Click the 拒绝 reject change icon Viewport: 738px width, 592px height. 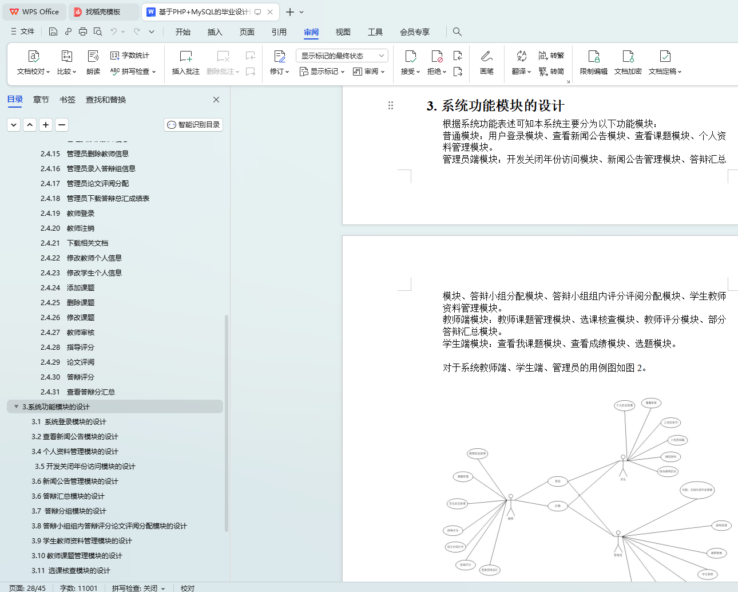point(437,56)
